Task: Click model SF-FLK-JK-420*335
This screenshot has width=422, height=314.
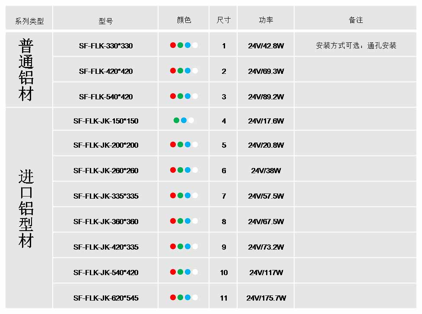Action: [x=106, y=247]
